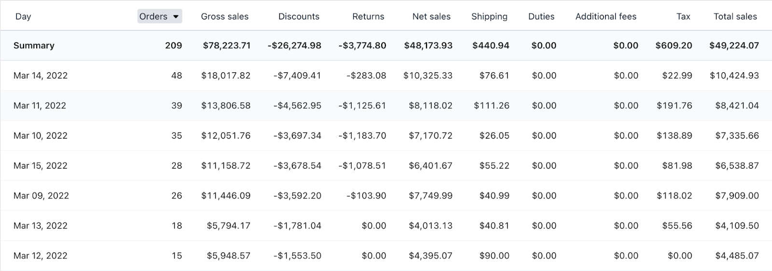
Task: Select the Mar 14, 2022 row
Action: point(41,76)
